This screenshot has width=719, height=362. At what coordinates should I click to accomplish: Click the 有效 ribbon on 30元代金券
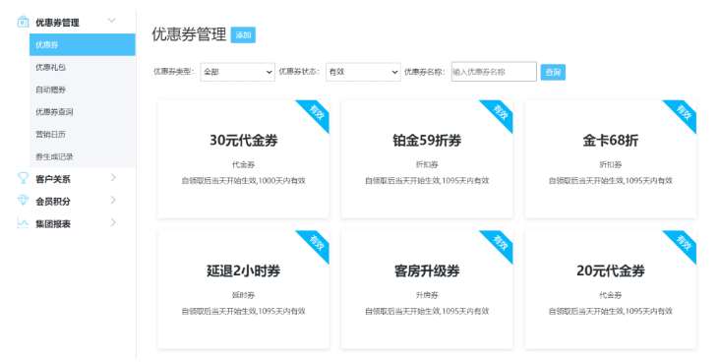pos(317,112)
